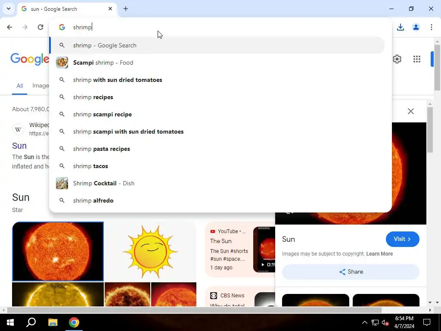Click the horizontal scrollbar at page bottom
This screenshot has height=331, width=441.
click(x=194, y=310)
